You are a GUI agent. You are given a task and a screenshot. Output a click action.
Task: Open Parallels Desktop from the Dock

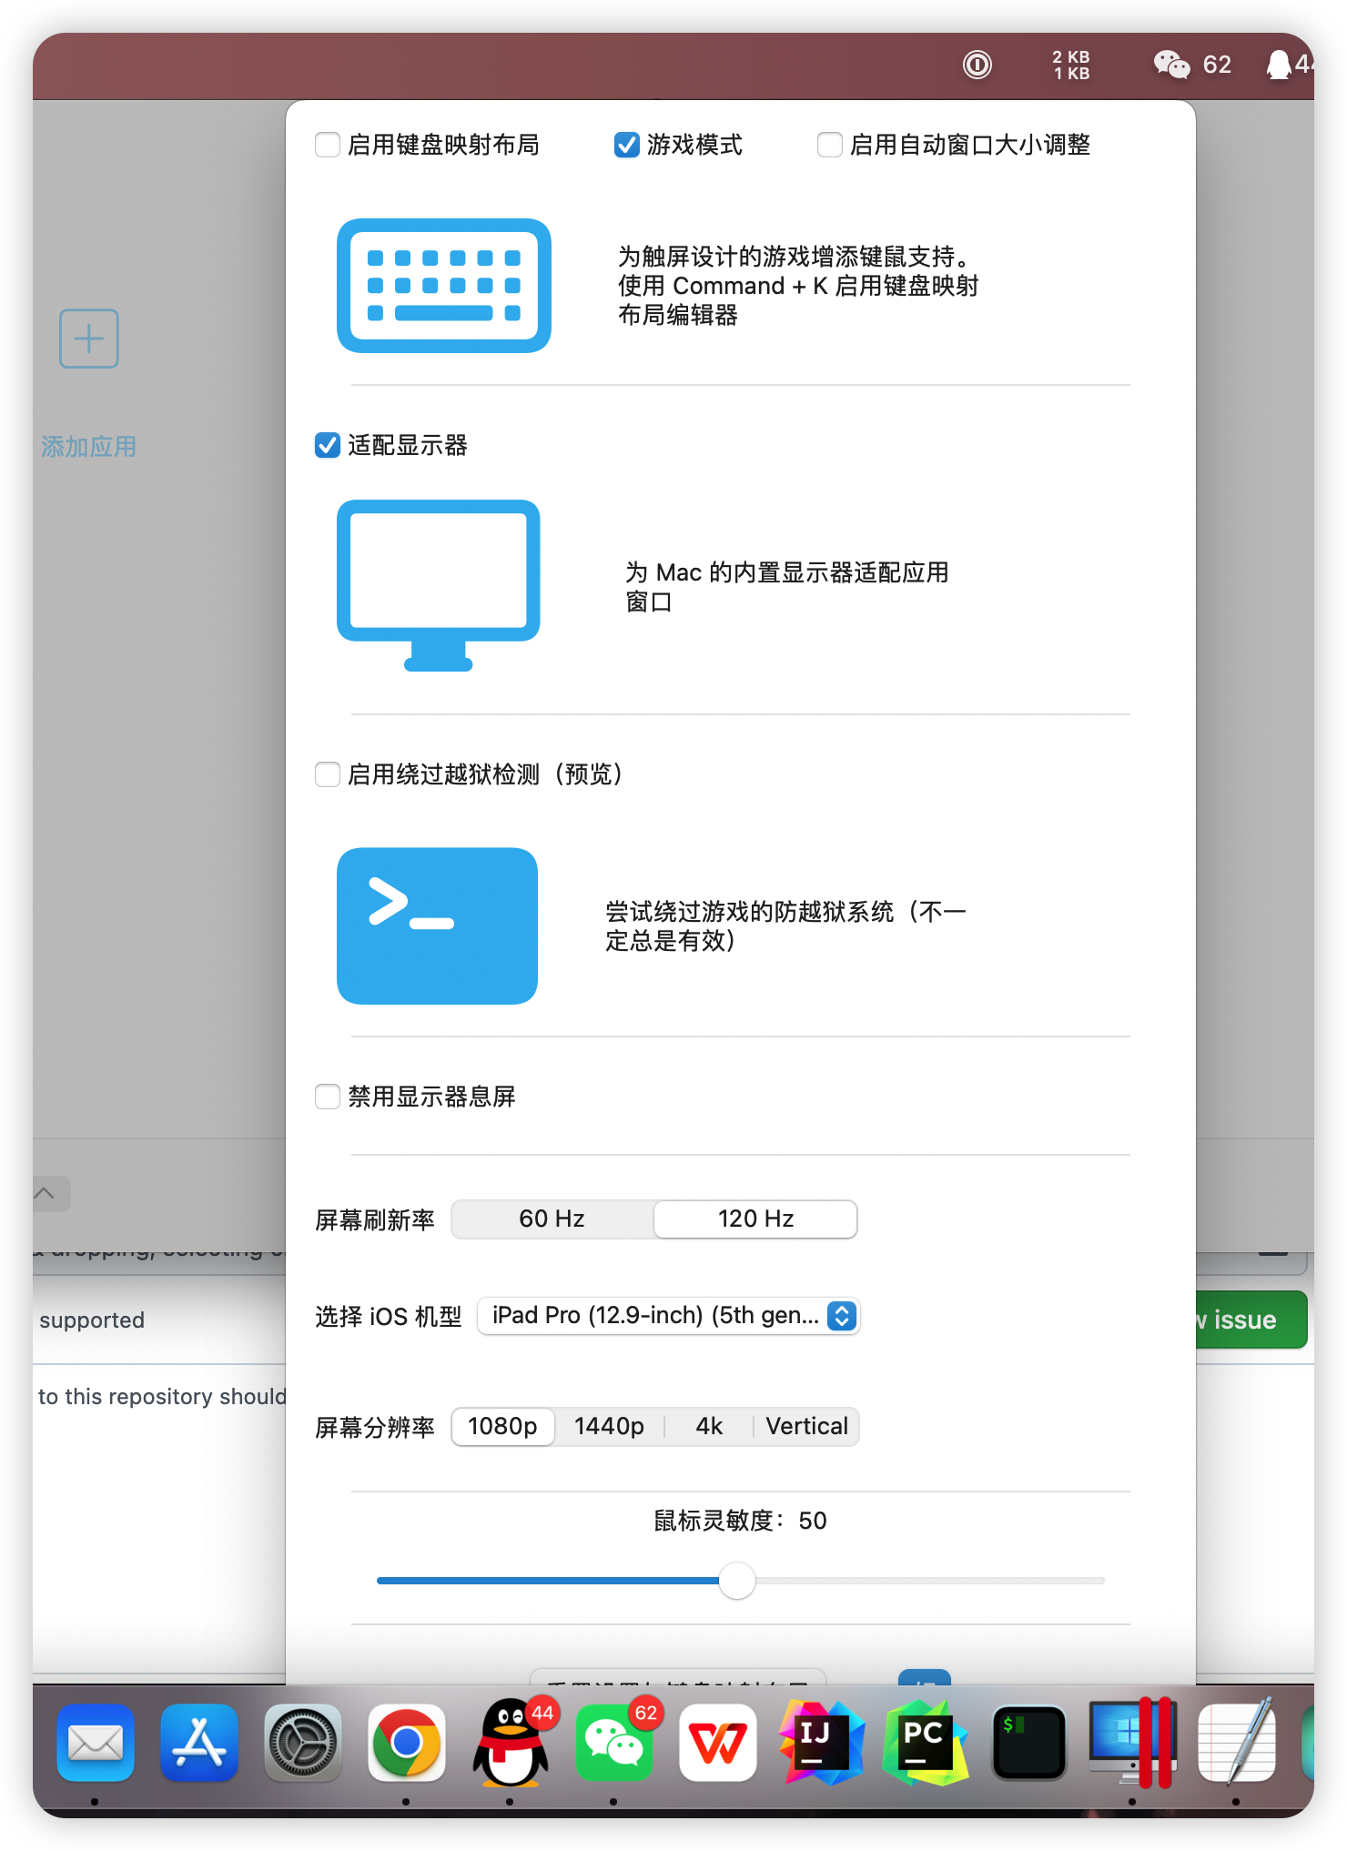(x=1133, y=1743)
